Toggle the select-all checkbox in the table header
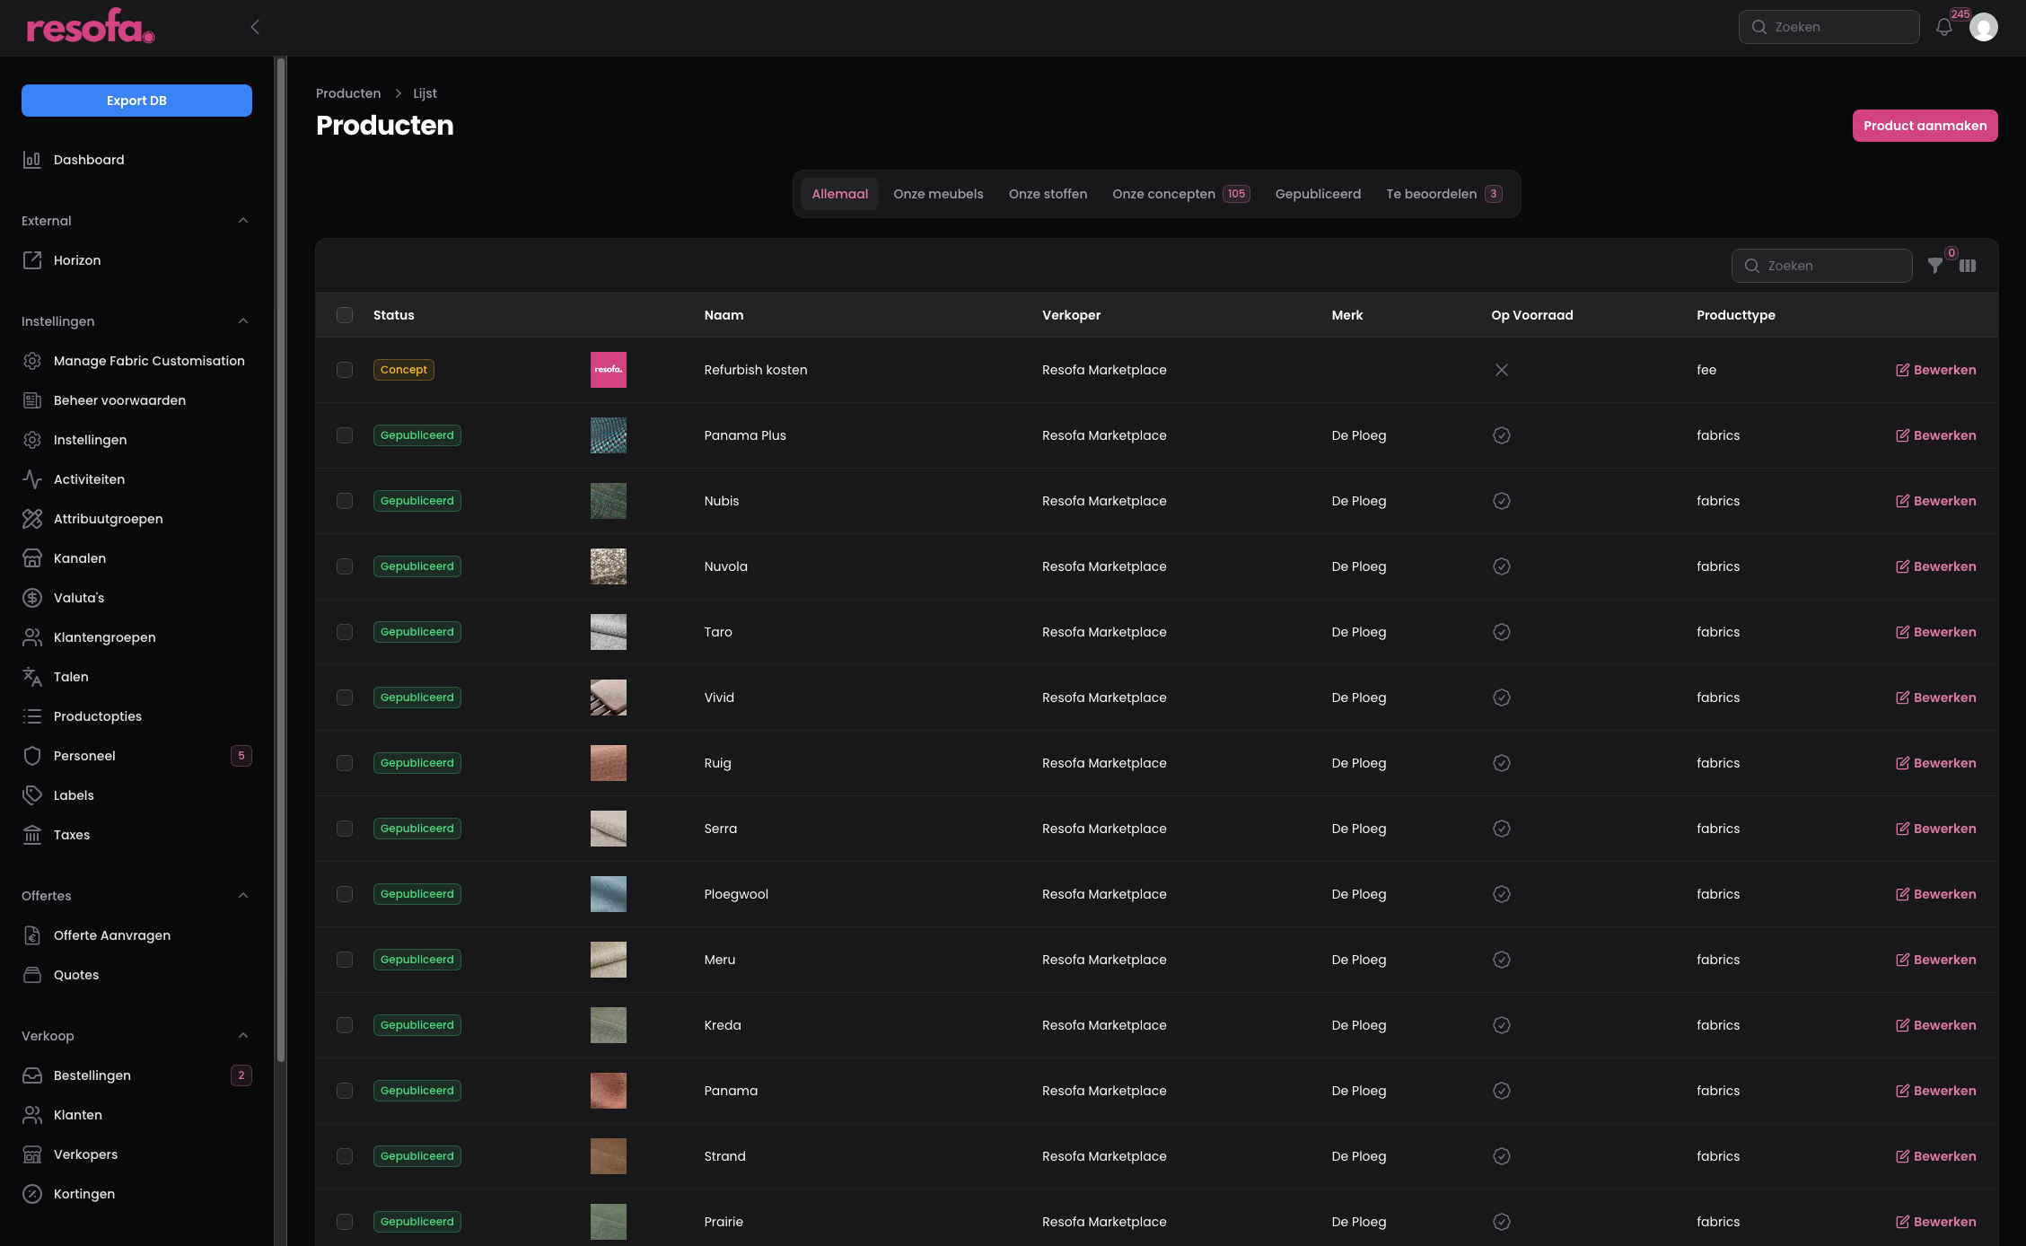The width and height of the screenshot is (2026, 1246). [345, 314]
